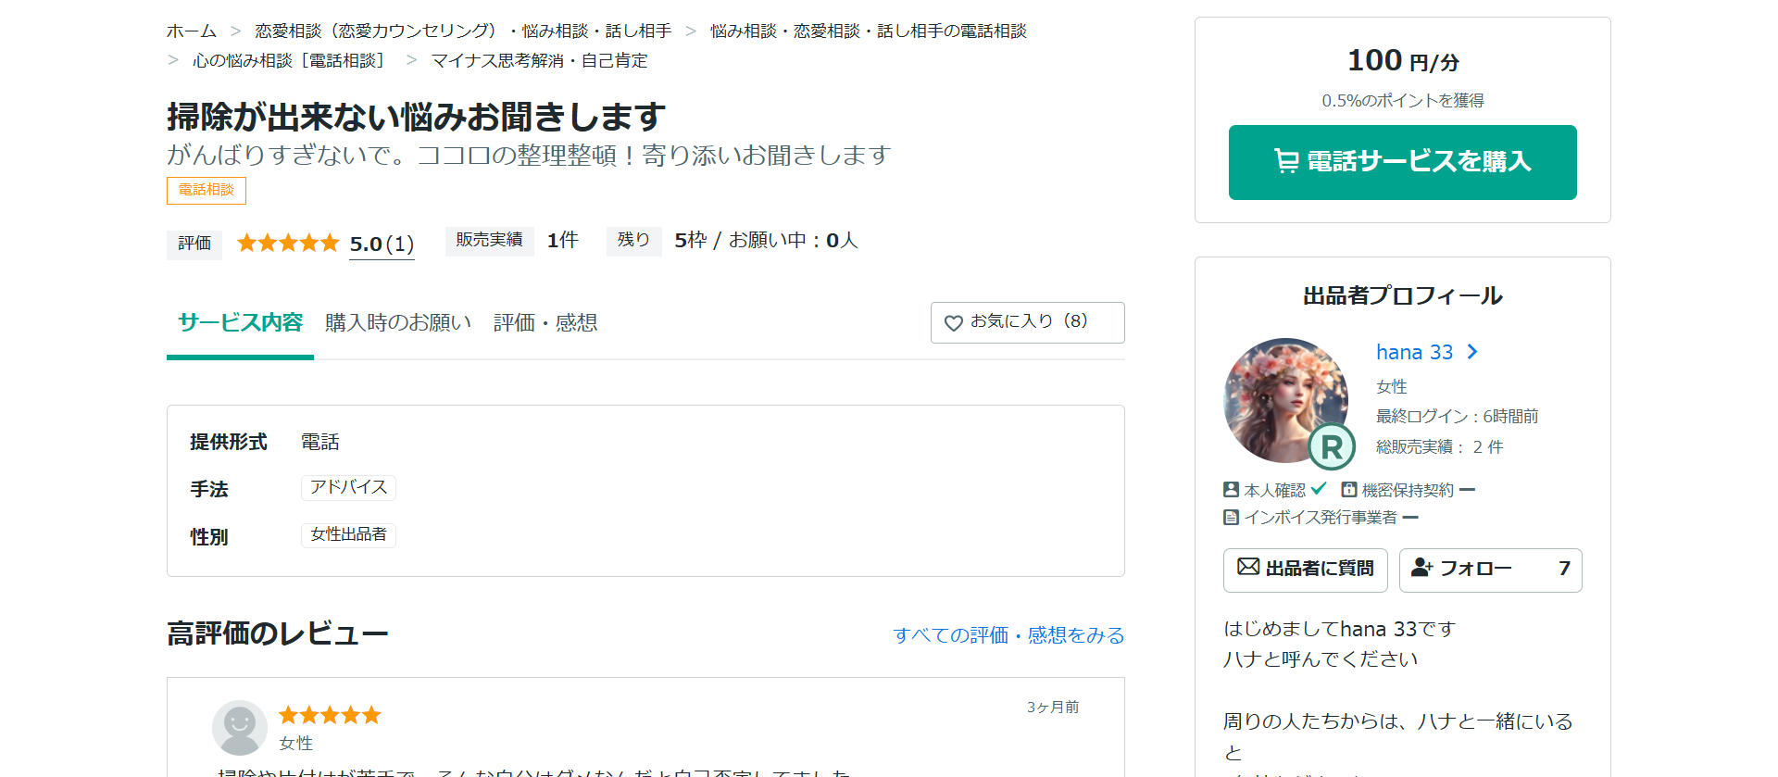Image resolution: width=1778 pixels, height=777 pixels.
Task: Click the 本人確認 identity icon
Action: 1231,490
